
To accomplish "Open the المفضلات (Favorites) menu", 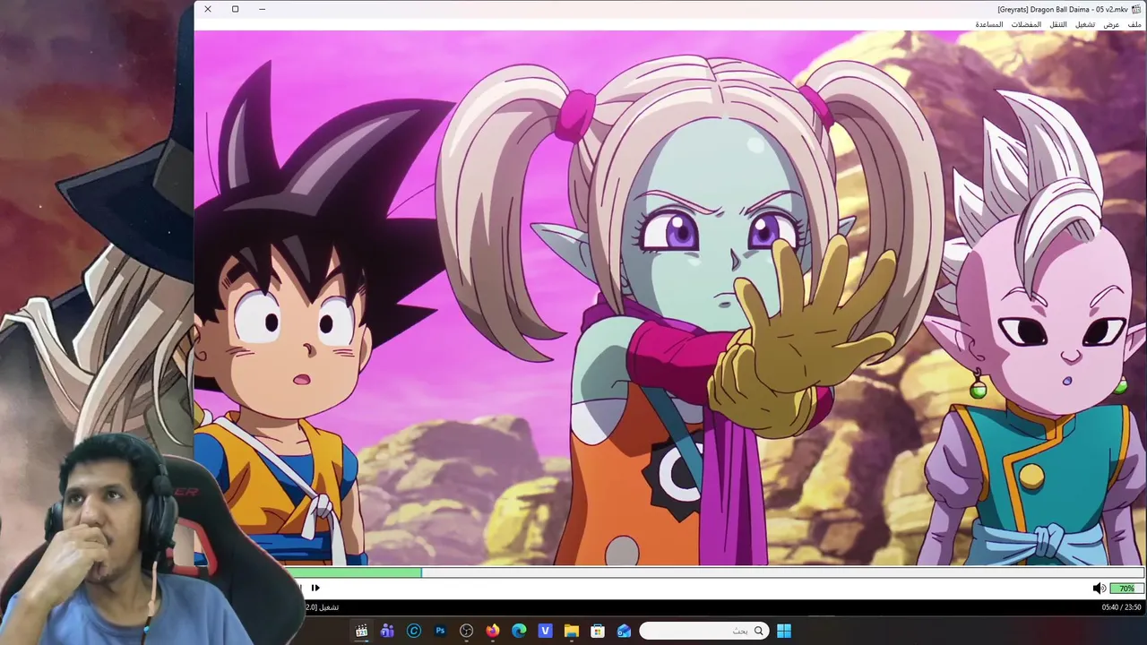I will coord(1026,24).
